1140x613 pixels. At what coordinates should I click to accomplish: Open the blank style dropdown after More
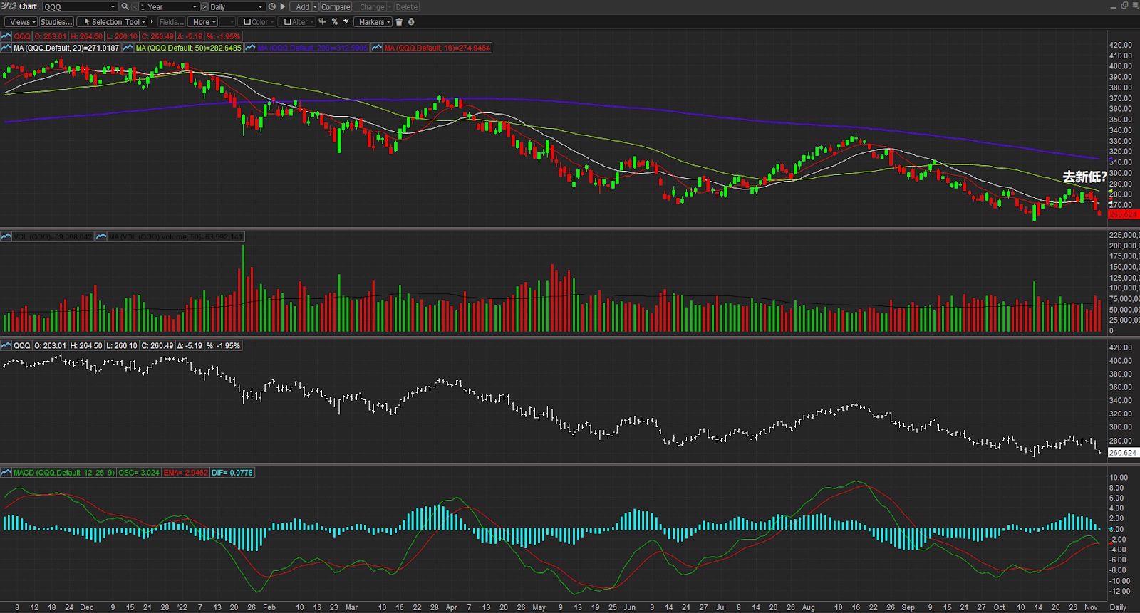227,22
